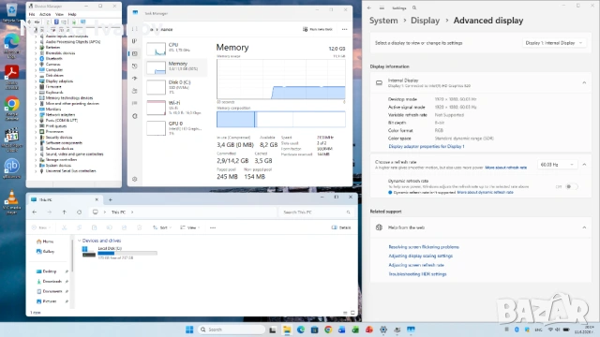Collapse Devices and drives group
This screenshot has width=600, height=337.
click(x=79, y=241)
